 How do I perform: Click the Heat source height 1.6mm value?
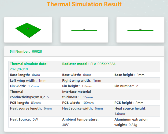click(x=120, y=114)
